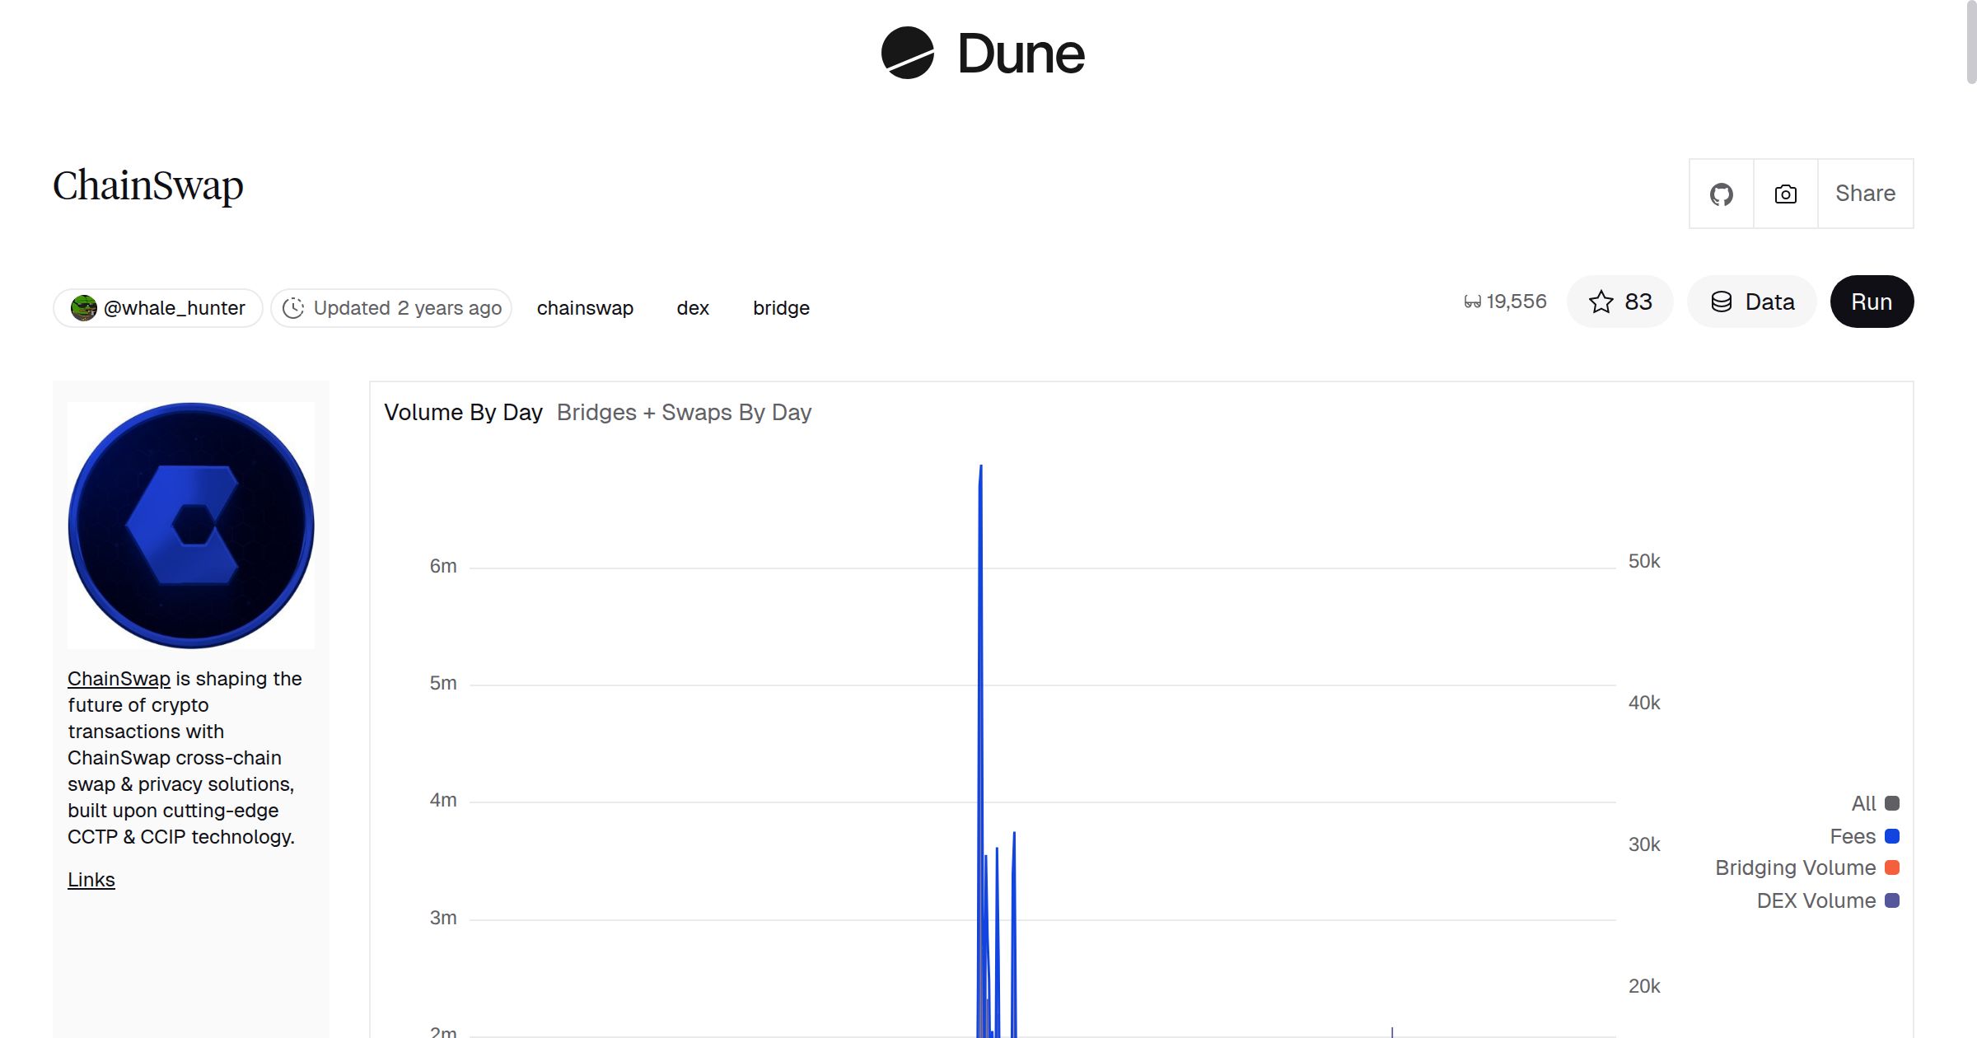The width and height of the screenshot is (1977, 1038).
Task: Click the blue Fees color swatch in legend
Action: [x=1892, y=835]
